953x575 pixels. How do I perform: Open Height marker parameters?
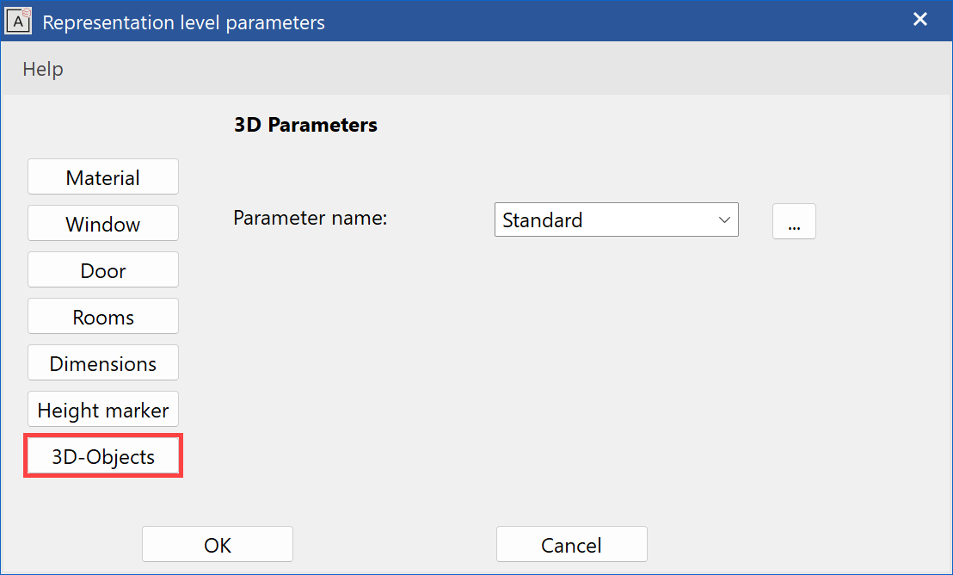(x=102, y=410)
